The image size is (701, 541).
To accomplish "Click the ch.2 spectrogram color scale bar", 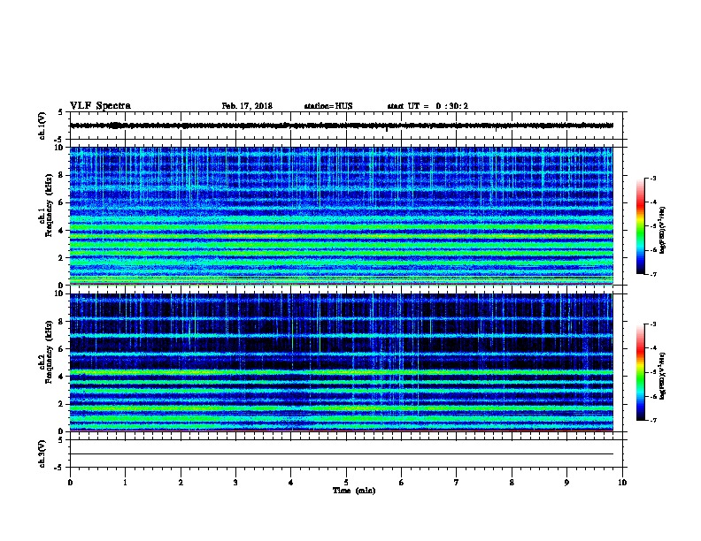I will [x=641, y=372].
